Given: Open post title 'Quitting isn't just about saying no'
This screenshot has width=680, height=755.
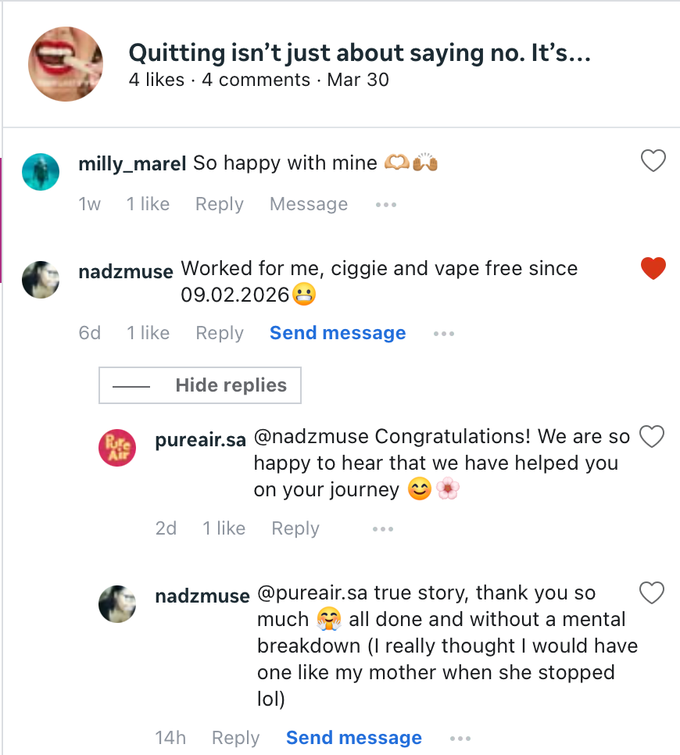Looking at the screenshot, I should [x=359, y=53].
